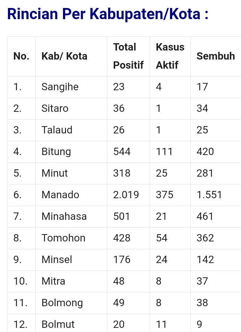Select Manado's total positif value 2.019
Viewport: 241px width, 332px height.
[126, 195]
